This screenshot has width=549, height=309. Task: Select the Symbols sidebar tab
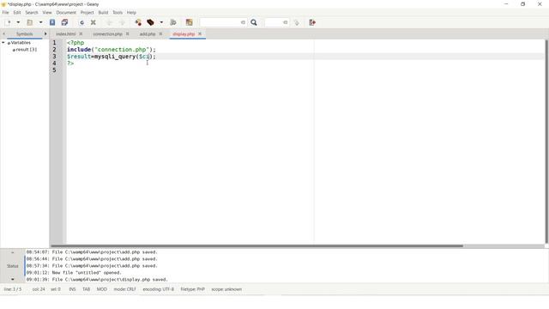pyautogui.click(x=25, y=34)
